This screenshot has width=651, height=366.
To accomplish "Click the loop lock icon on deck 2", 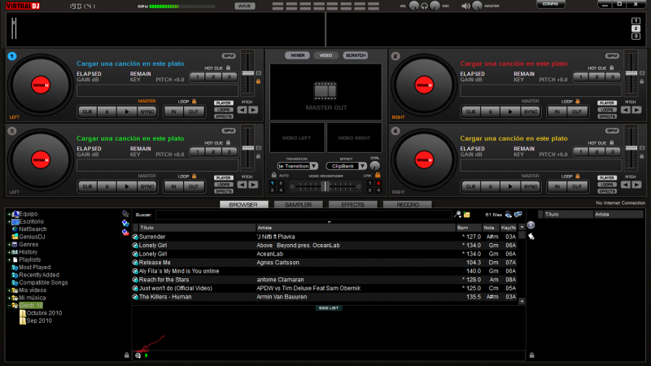I will click(x=577, y=102).
